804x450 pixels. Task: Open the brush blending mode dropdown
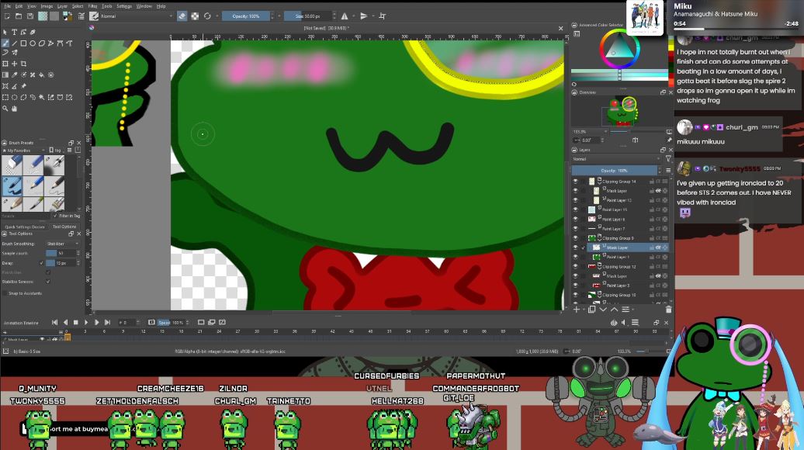coord(137,16)
